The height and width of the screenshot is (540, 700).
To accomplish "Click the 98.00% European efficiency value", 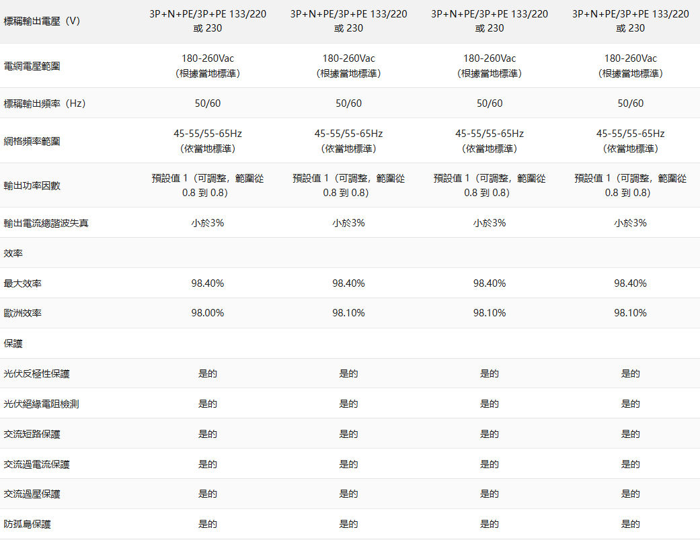I will click(207, 313).
